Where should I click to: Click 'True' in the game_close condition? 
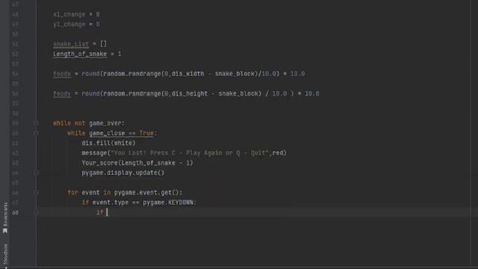(146, 133)
